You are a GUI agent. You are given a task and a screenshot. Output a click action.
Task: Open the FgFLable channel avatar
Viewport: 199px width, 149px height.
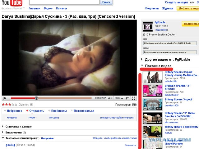tap(148, 26)
